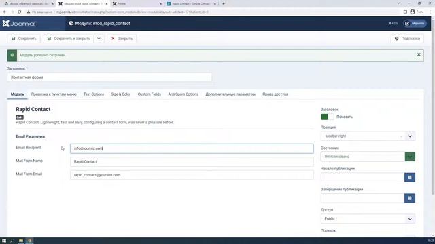Click the Mail From Email field
435x244 pixels.
192,175
